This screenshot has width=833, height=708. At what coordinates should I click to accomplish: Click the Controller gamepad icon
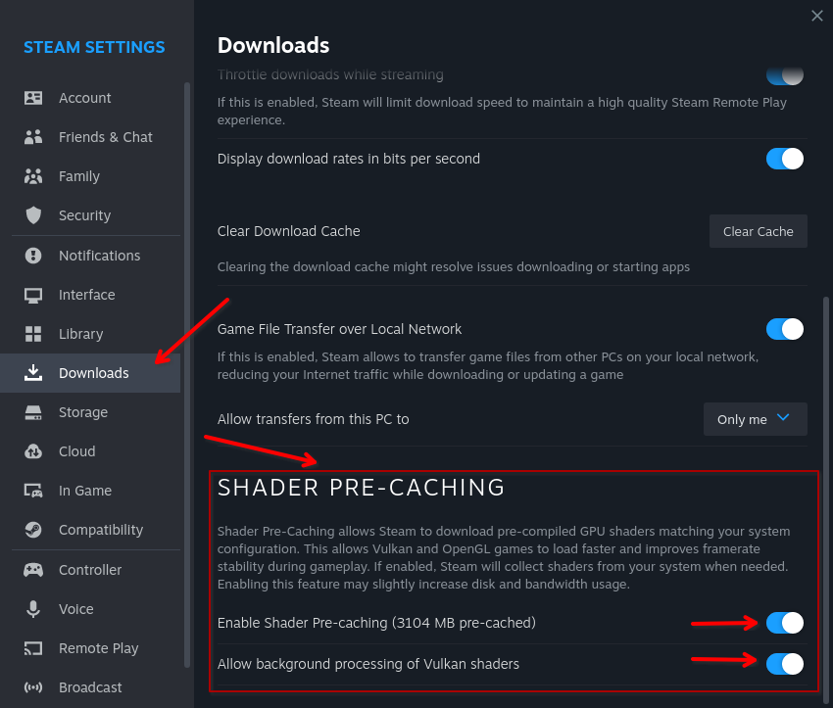coord(33,570)
